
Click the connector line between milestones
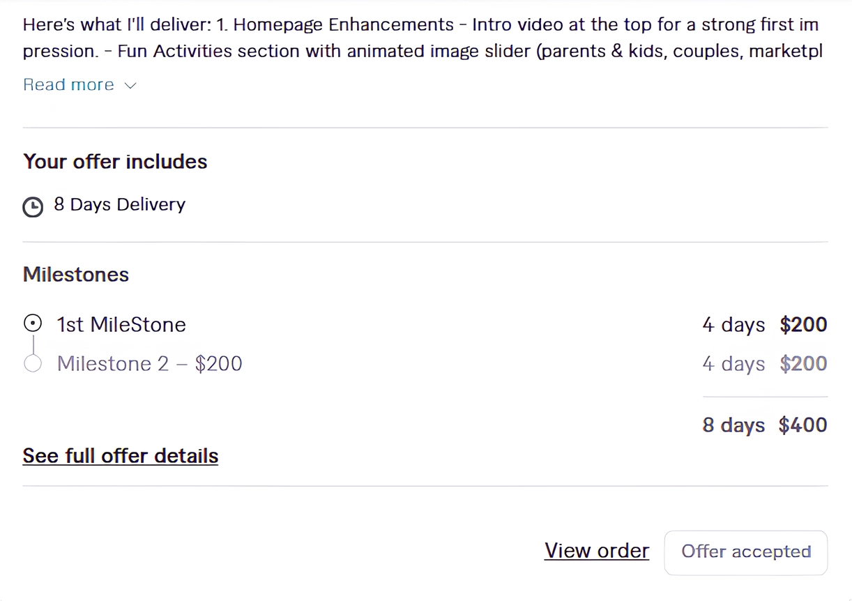tap(33, 344)
